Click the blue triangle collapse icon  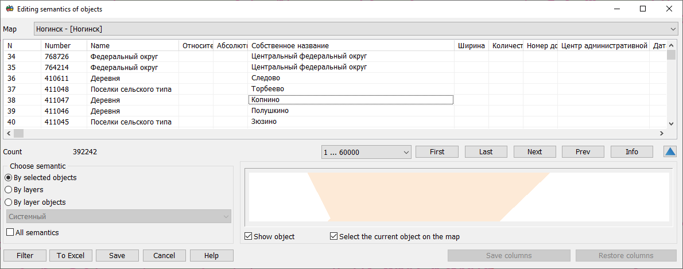point(670,152)
